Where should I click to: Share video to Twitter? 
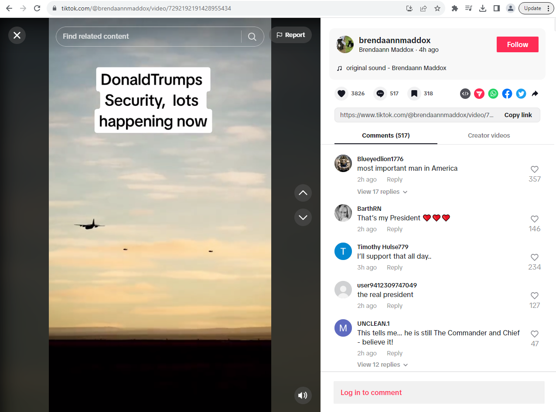click(521, 94)
